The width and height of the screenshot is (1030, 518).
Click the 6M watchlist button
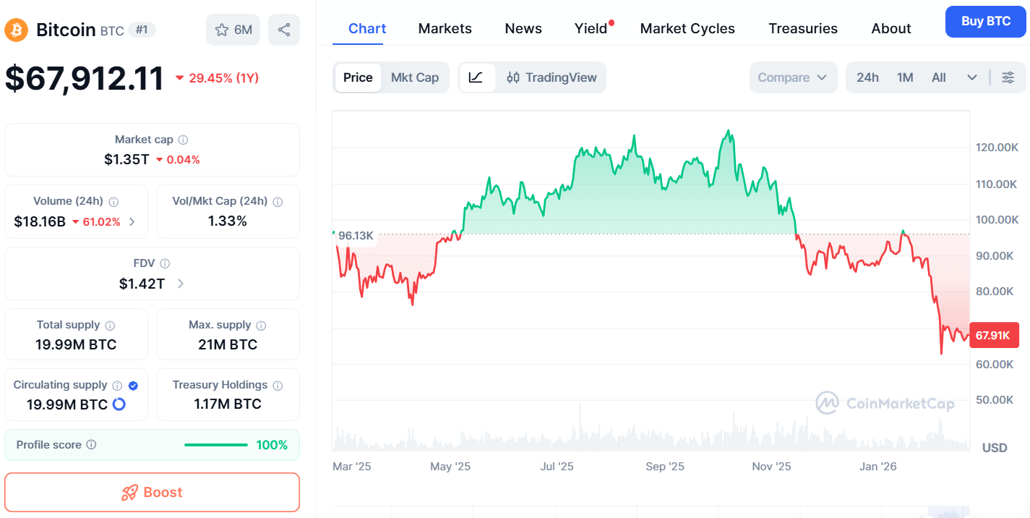(x=233, y=30)
